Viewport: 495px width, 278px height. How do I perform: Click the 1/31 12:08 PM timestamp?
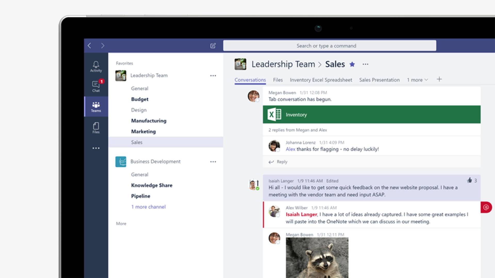(x=313, y=93)
